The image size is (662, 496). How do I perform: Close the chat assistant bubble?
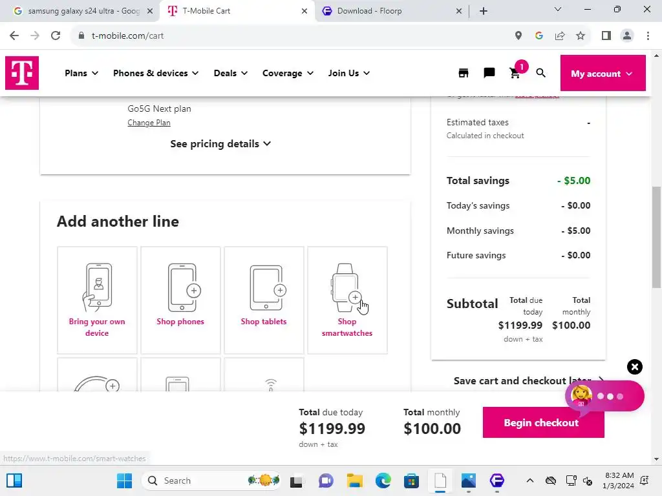(635, 367)
